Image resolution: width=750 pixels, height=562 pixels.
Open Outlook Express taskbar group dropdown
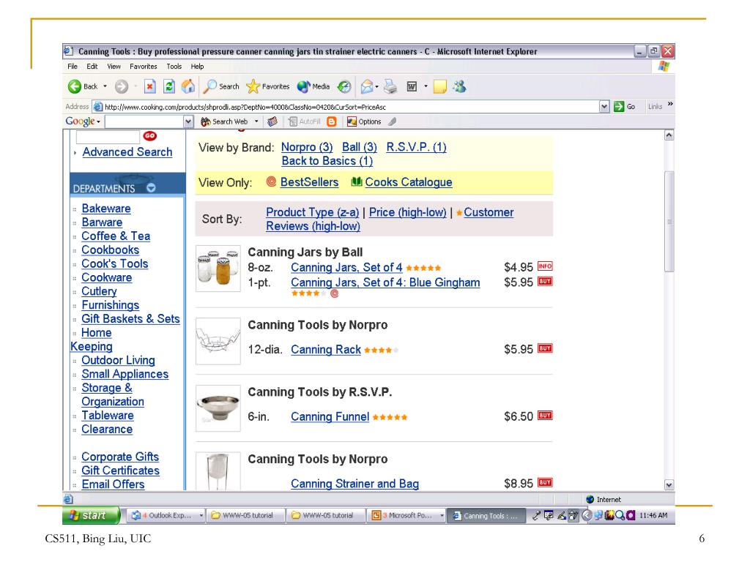coord(201,516)
